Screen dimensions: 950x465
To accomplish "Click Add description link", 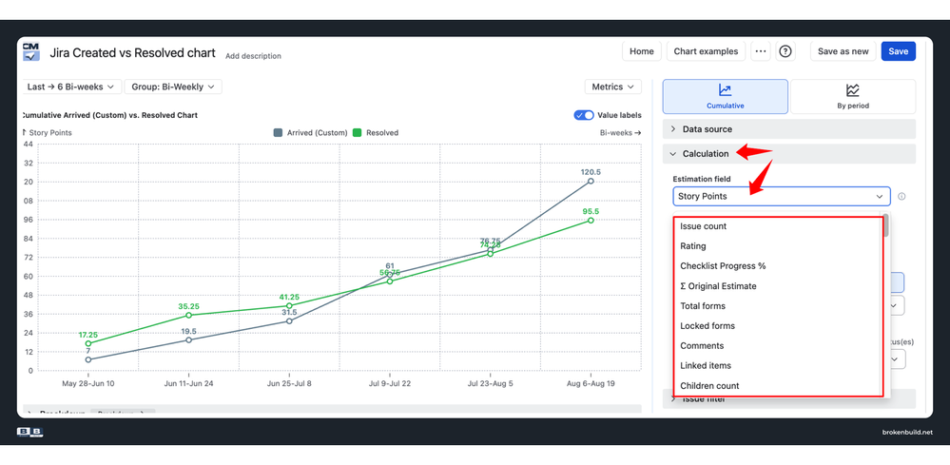I will tap(253, 56).
